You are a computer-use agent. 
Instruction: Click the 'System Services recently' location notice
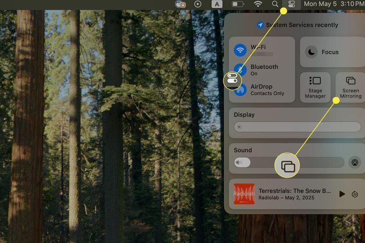point(297,25)
